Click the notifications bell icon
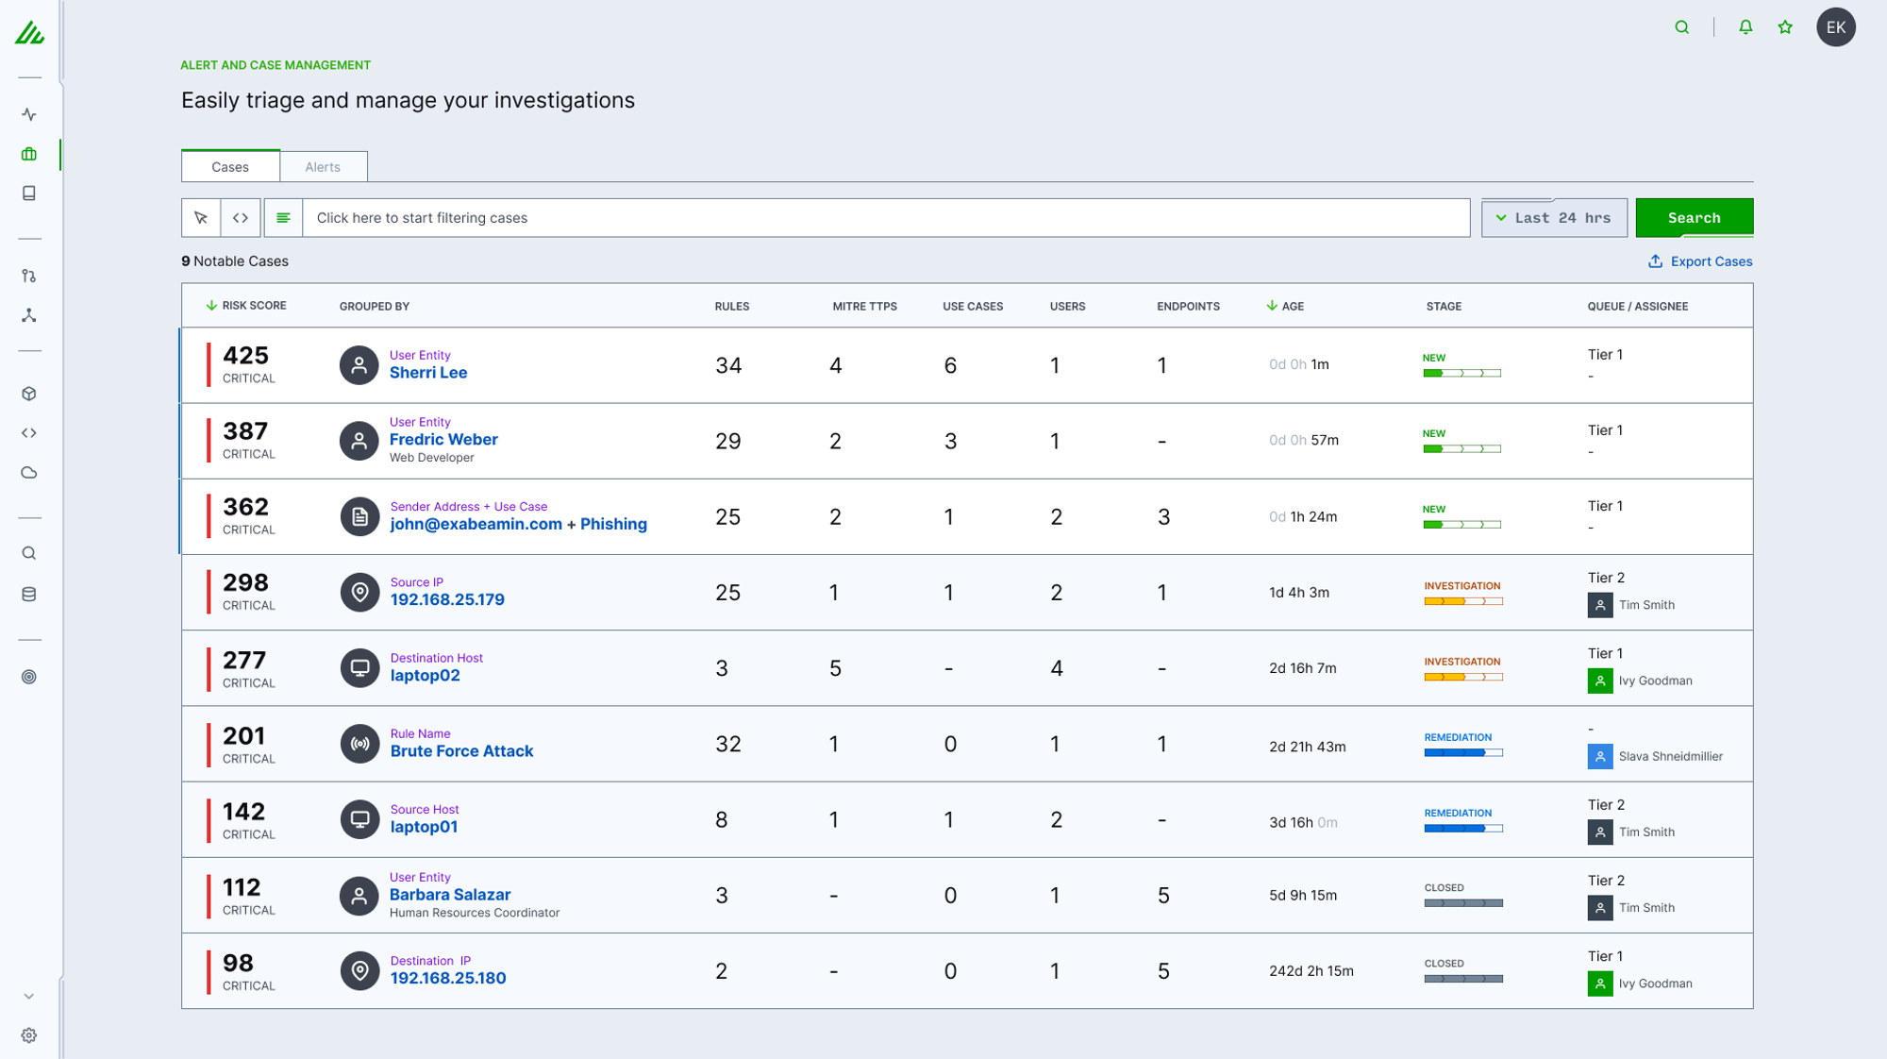Image resolution: width=1887 pixels, height=1059 pixels. [x=1745, y=27]
